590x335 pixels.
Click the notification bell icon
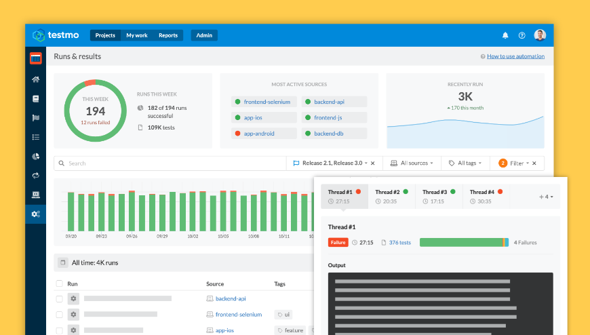pyautogui.click(x=505, y=35)
